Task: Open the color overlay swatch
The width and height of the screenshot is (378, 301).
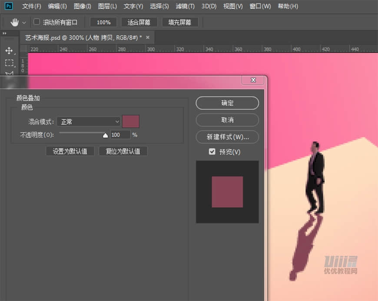Action: click(x=131, y=121)
